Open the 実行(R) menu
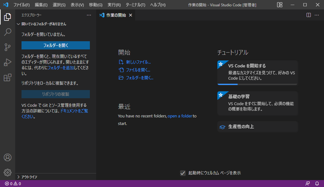This screenshot has width=324, height=187. 114,5
